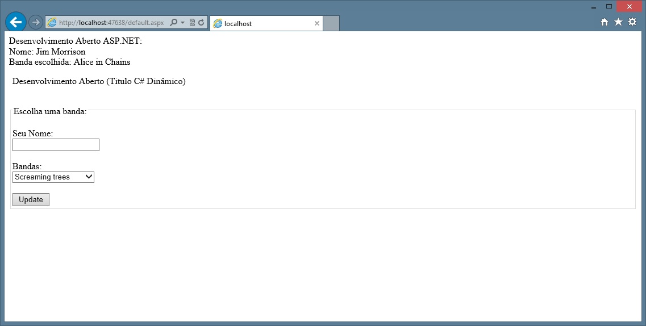Screen dimensions: 646x326
Task: Open the Tools gear menu
Action: (x=632, y=22)
